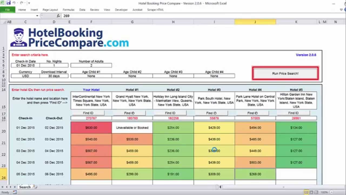
Task: Open the Search worksheet tab
Action: (25, 187)
